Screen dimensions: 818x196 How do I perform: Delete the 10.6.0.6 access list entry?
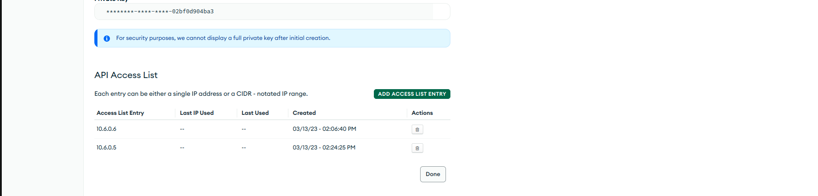click(x=417, y=129)
